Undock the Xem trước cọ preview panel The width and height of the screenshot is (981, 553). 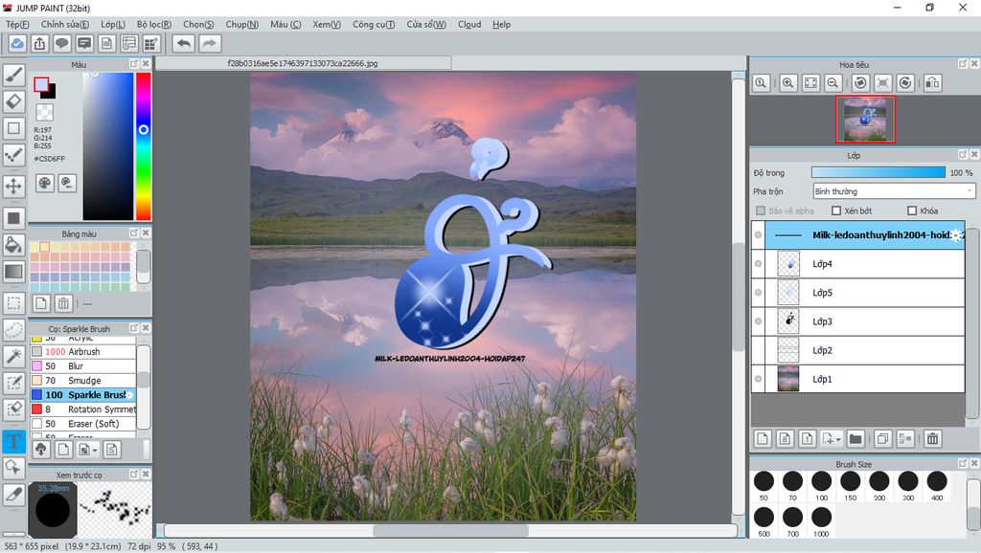click(x=134, y=475)
